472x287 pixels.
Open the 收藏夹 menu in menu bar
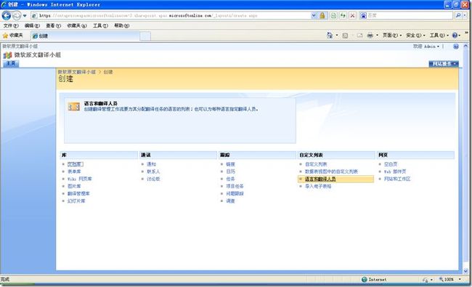(x=77, y=25)
